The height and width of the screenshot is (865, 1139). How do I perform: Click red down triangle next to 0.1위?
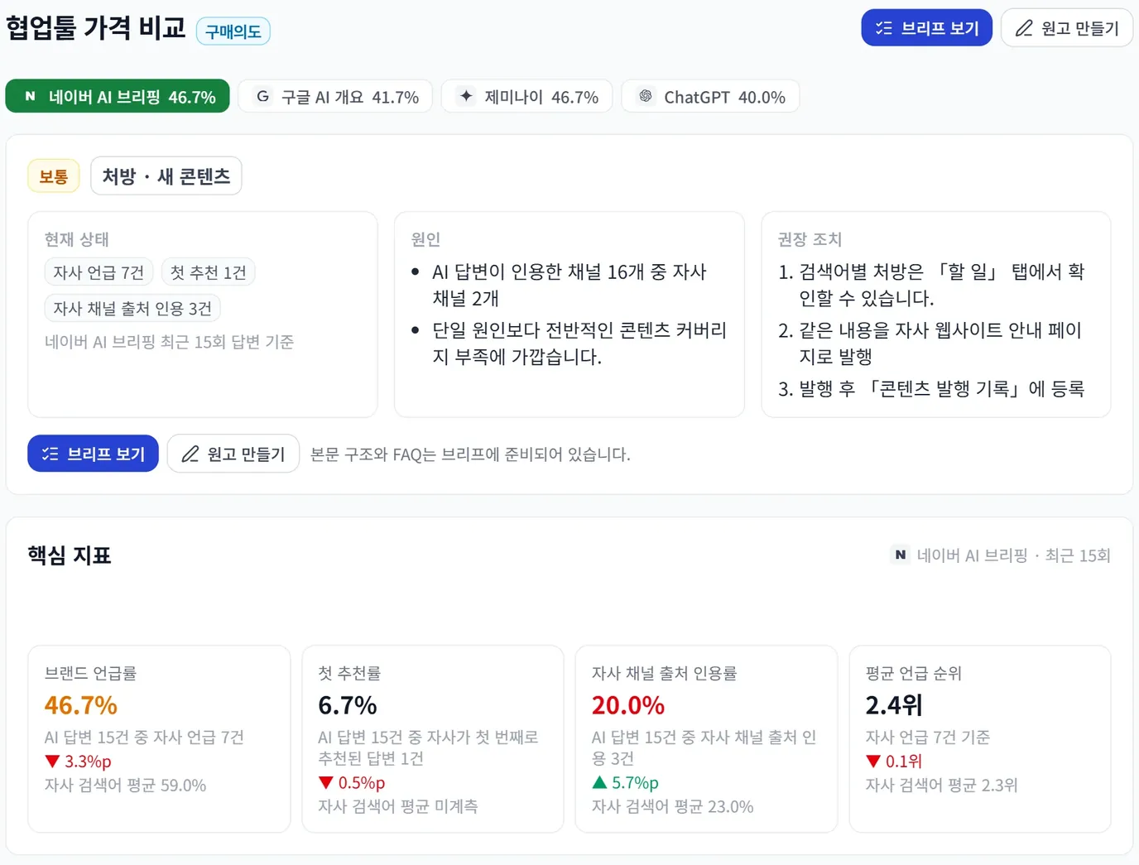(873, 762)
